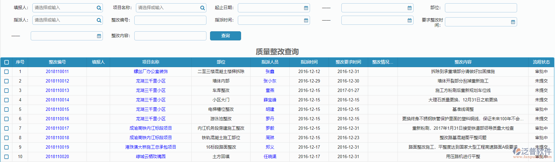Open calendar for 指派时间 end date
This screenshot has height=162, width=555.
[410, 20]
